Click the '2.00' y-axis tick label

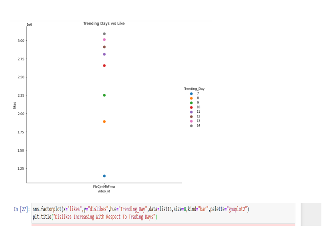coord(21,114)
